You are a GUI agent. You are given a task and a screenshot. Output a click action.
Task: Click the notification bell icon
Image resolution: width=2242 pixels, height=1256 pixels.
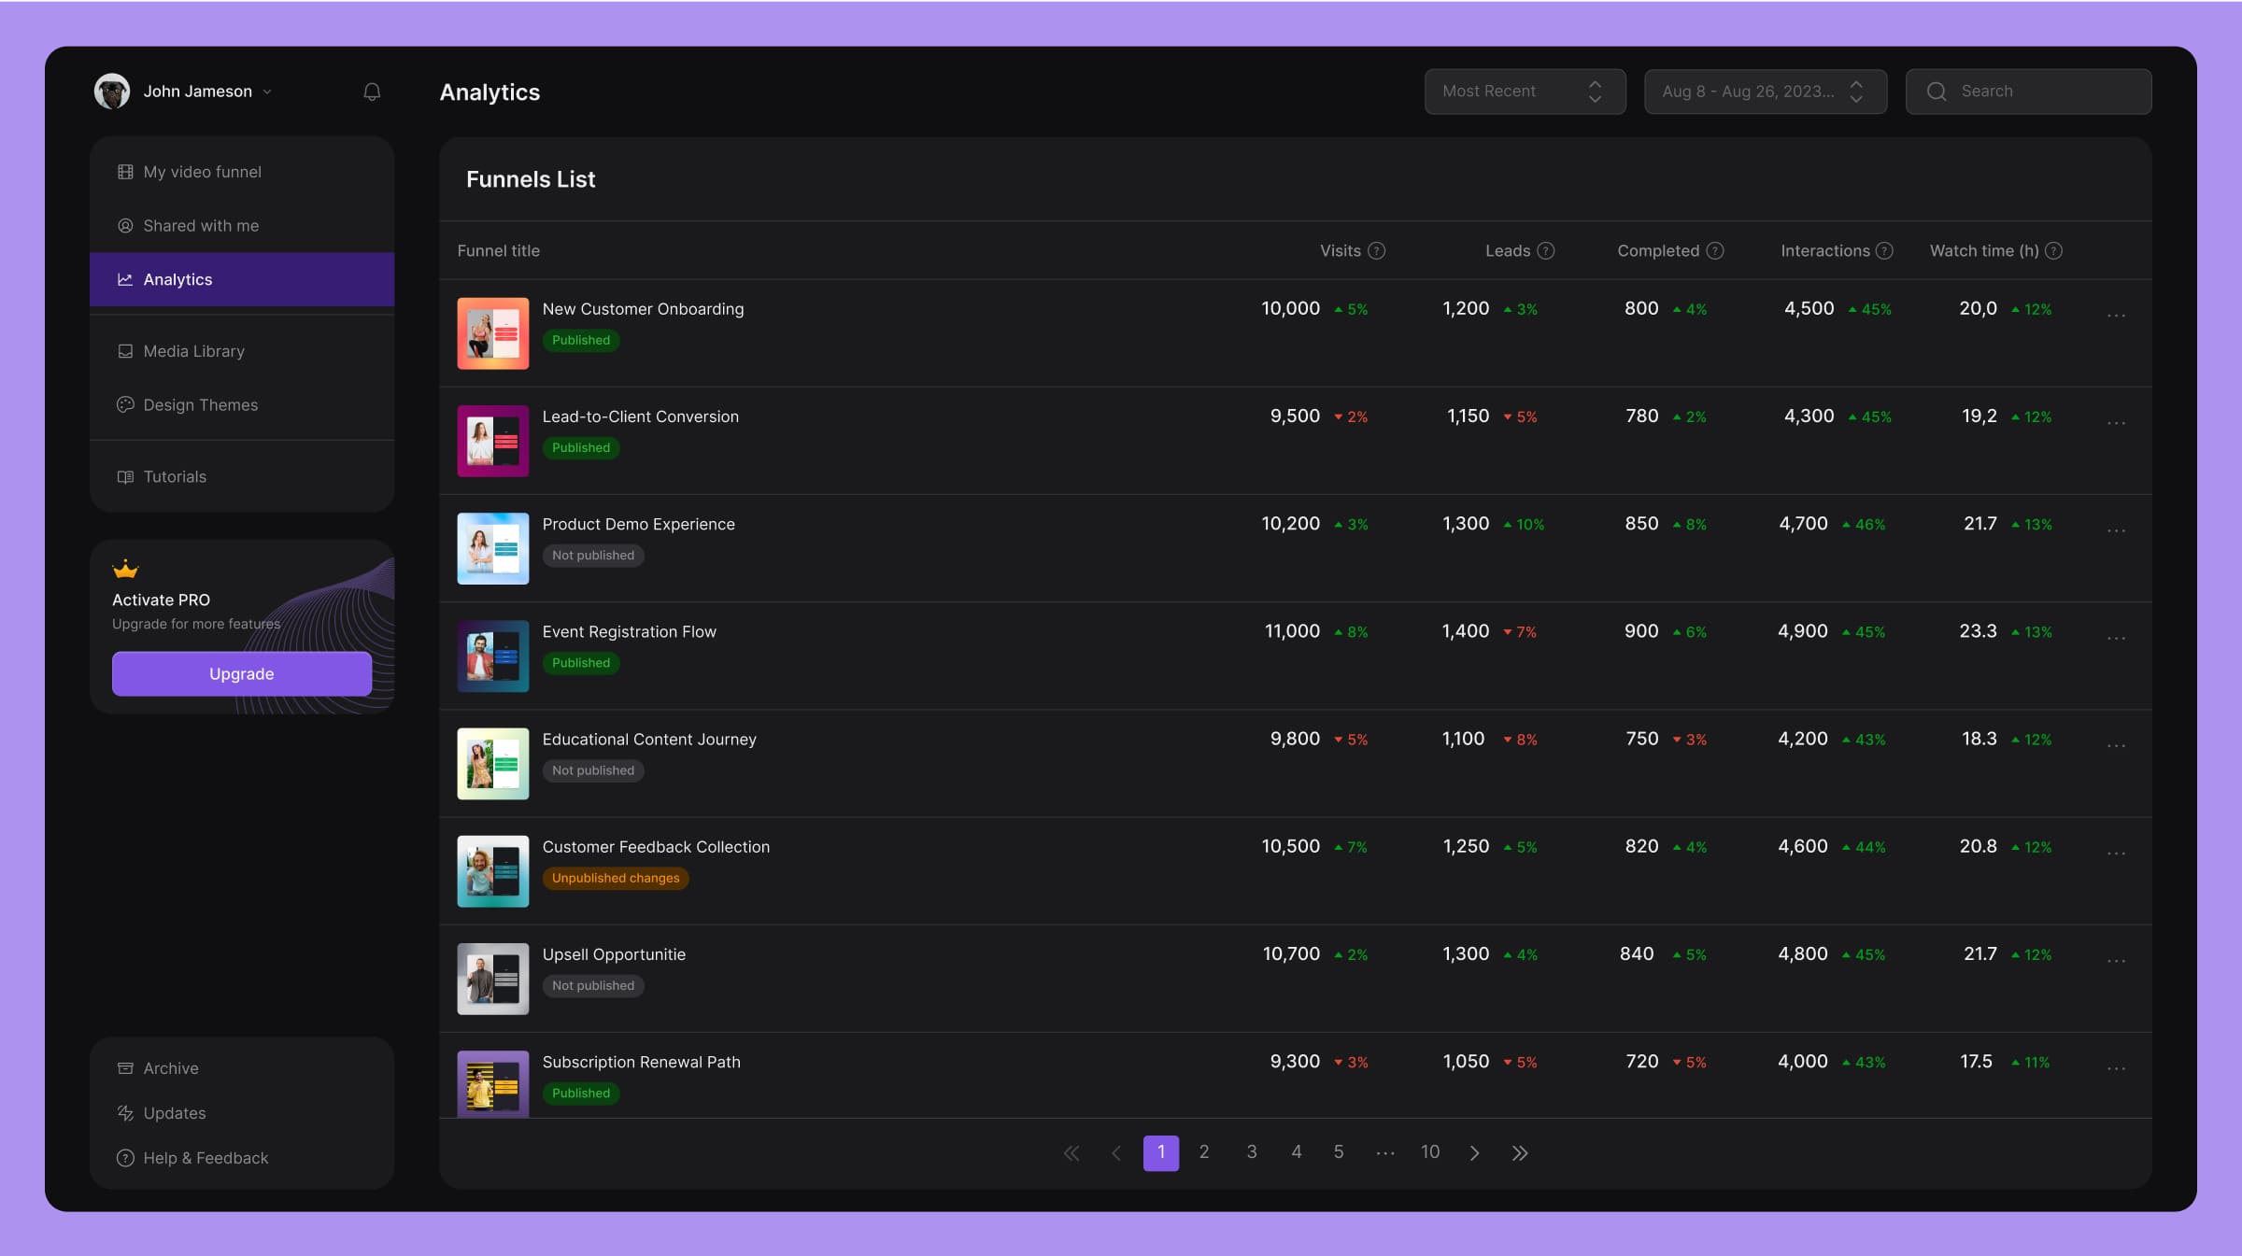(x=372, y=92)
